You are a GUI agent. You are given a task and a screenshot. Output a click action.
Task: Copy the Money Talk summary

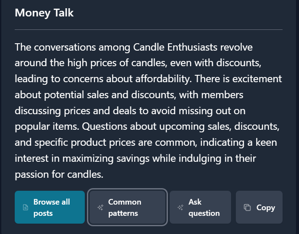click(259, 207)
